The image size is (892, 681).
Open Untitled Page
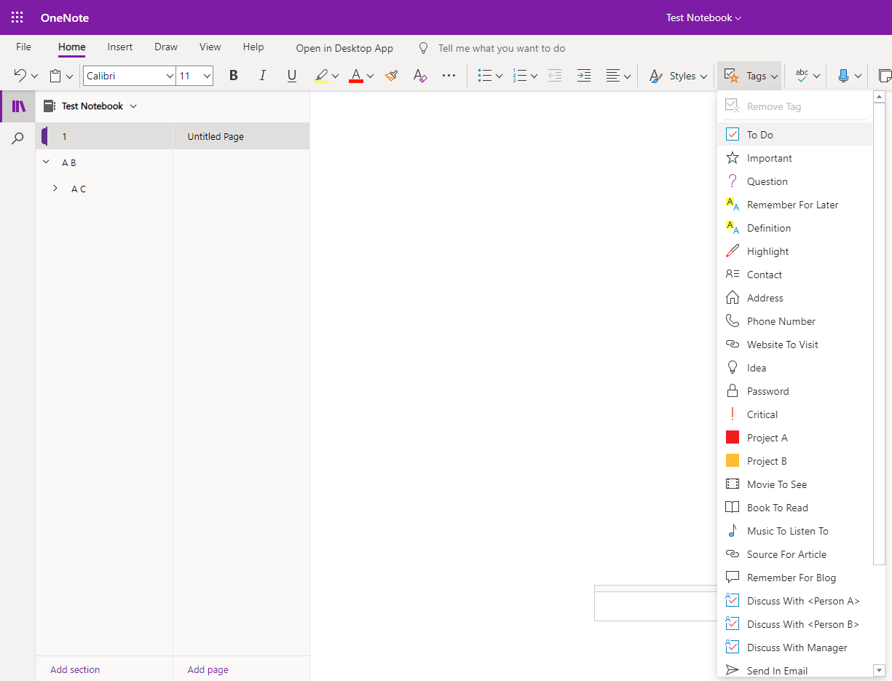[x=241, y=136]
